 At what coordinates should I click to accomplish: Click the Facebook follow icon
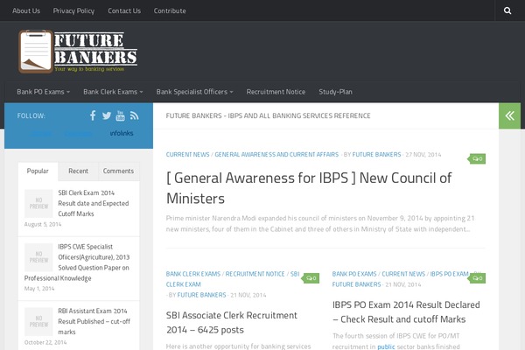tap(93, 115)
